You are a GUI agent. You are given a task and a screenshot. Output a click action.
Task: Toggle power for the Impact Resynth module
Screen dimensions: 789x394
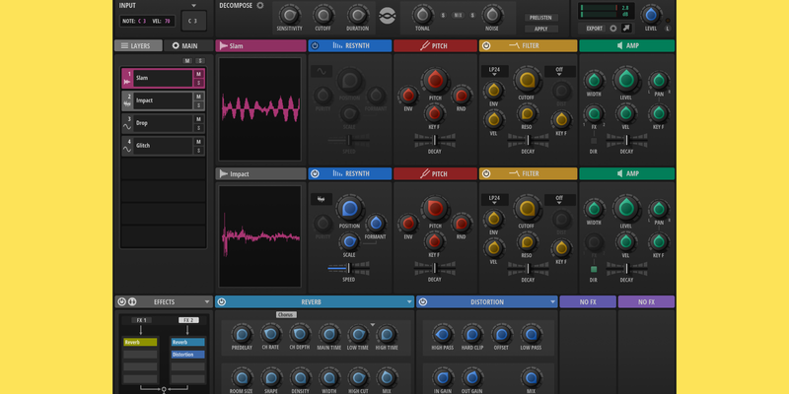(x=315, y=173)
